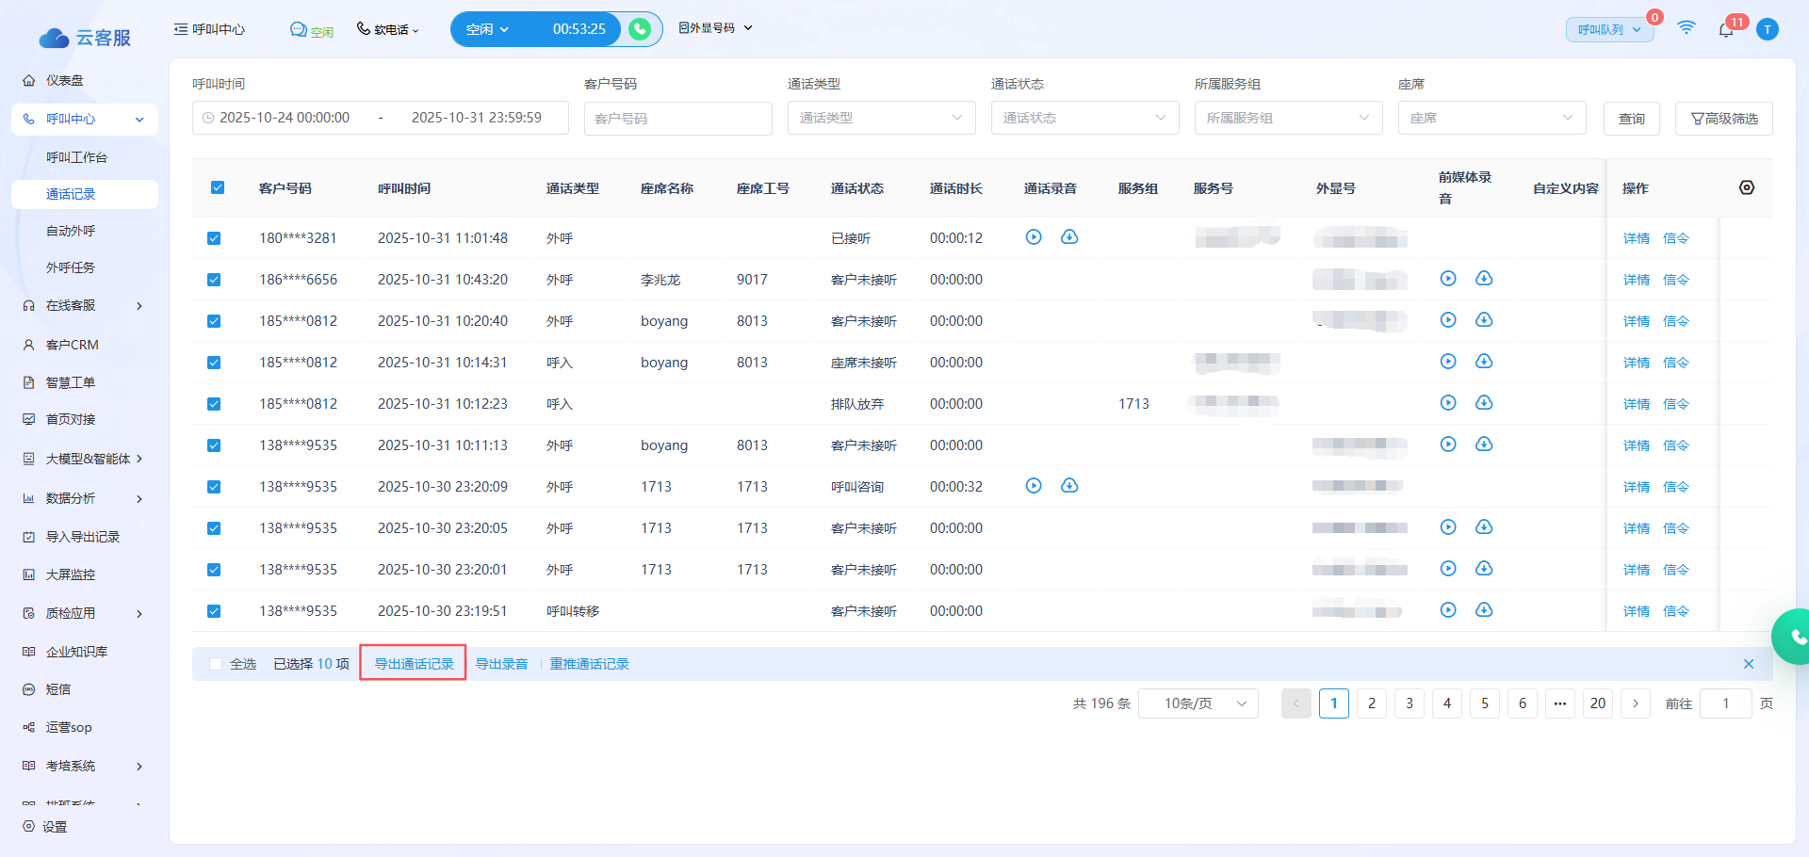
Task: Open the 10条/页 page size dropdown
Action: pyautogui.click(x=1198, y=703)
